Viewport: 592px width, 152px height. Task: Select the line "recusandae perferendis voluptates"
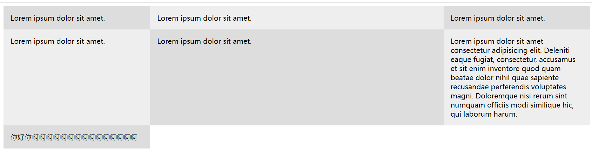[508, 87]
